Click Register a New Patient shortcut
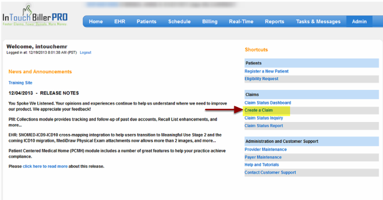Screen dimensions: 383x200 point(266,72)
